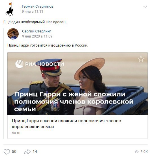The image size is (152, 158).
Task: Click post text Еще один необходимый шаг сделан
Action: [x=35, y=22]
